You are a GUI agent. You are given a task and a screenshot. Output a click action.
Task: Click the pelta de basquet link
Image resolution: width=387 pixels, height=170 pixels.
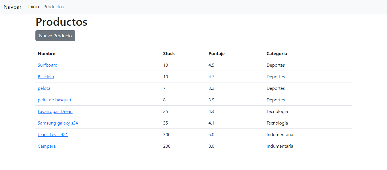54,100
